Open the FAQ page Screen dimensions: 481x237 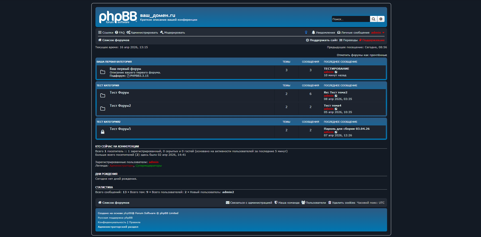[x=120, y=33]
